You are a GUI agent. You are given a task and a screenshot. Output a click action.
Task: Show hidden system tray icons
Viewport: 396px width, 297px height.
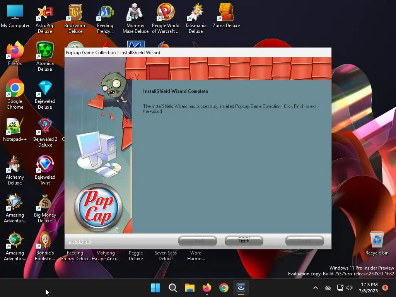(x=316, y=288)
